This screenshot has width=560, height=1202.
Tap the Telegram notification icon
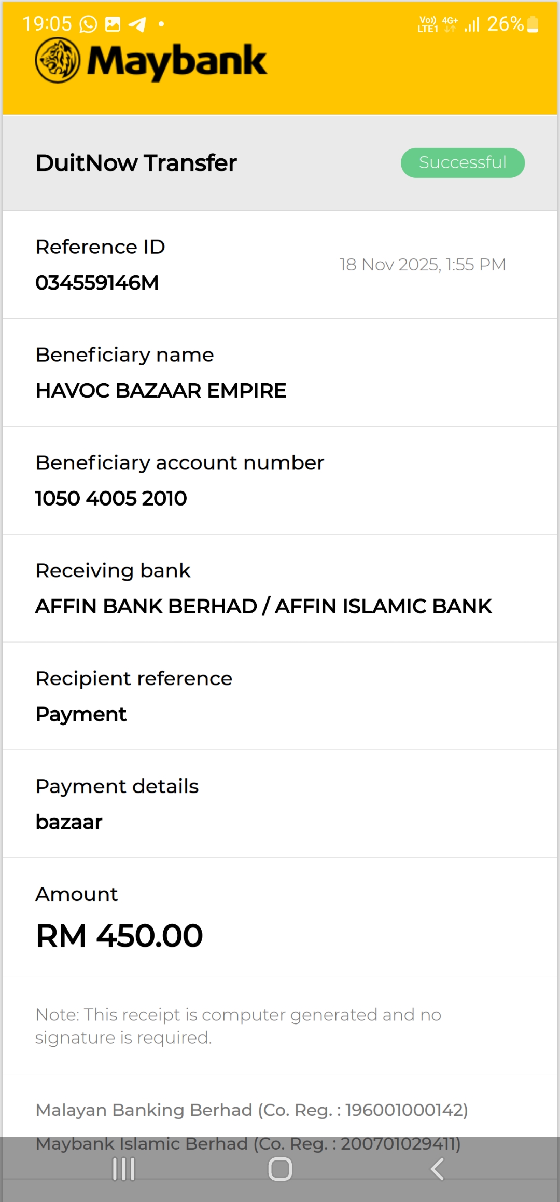(137, 24)
